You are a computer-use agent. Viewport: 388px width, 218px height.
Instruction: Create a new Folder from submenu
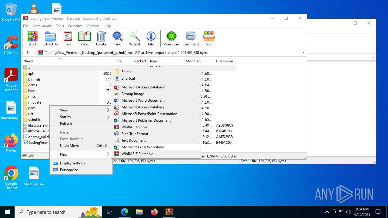(156, 72)
